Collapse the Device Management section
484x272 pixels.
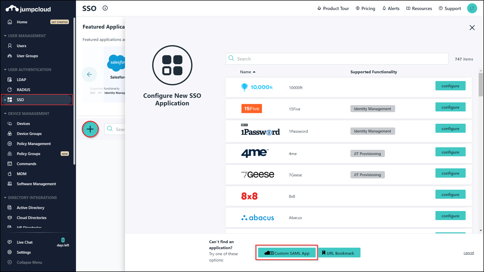pyautogui.click(x=5, y=113)
